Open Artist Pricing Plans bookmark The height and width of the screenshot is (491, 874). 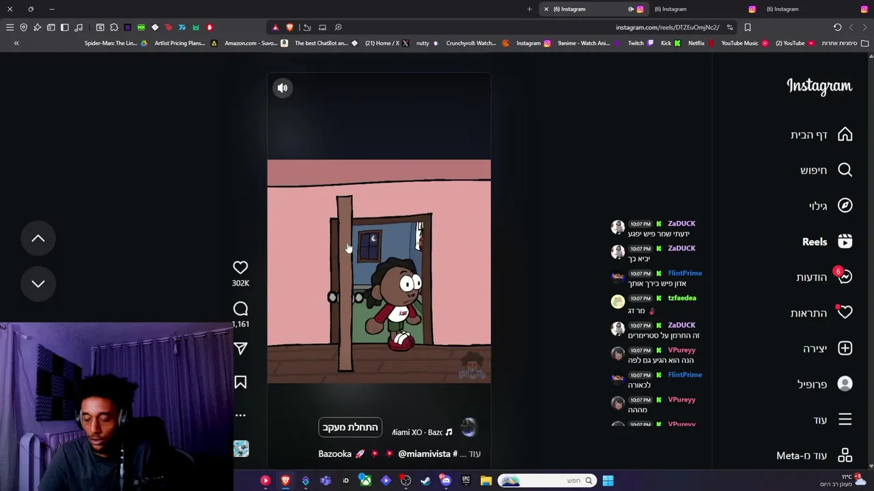[186, 43]
